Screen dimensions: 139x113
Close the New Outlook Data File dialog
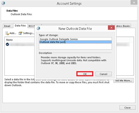(111, 28)
